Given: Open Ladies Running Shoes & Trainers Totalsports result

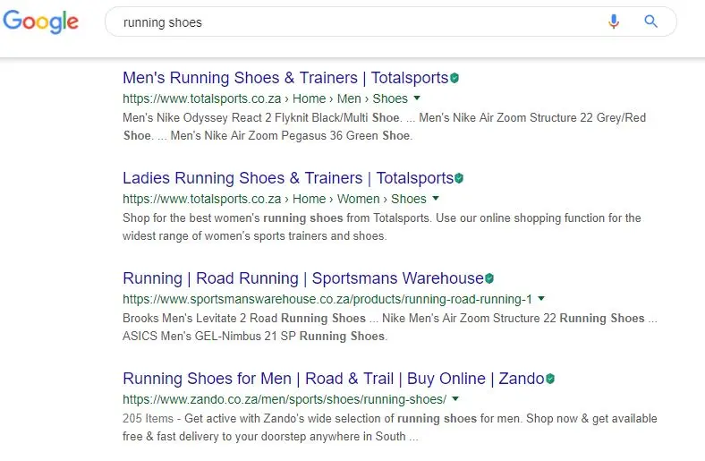Looking at the screenshot, I should [287, 178].
